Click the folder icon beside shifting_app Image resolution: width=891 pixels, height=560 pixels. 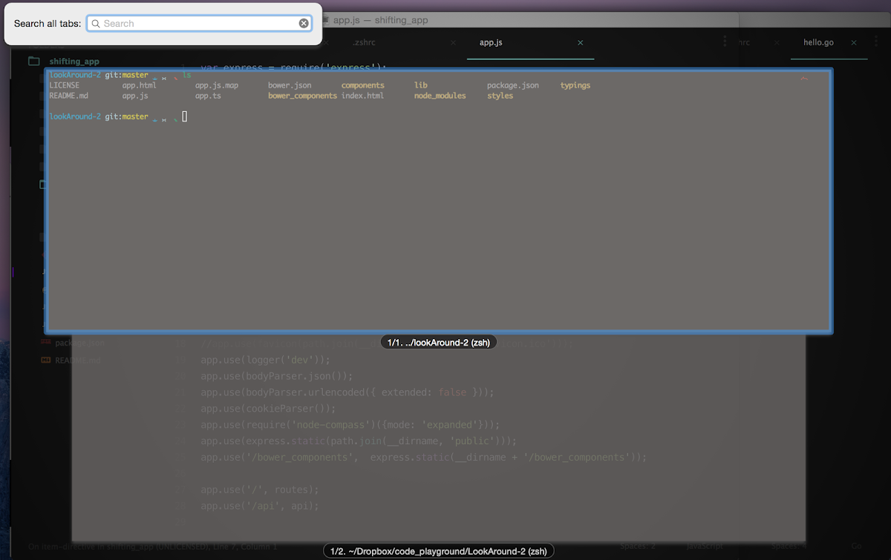[34, 61]
